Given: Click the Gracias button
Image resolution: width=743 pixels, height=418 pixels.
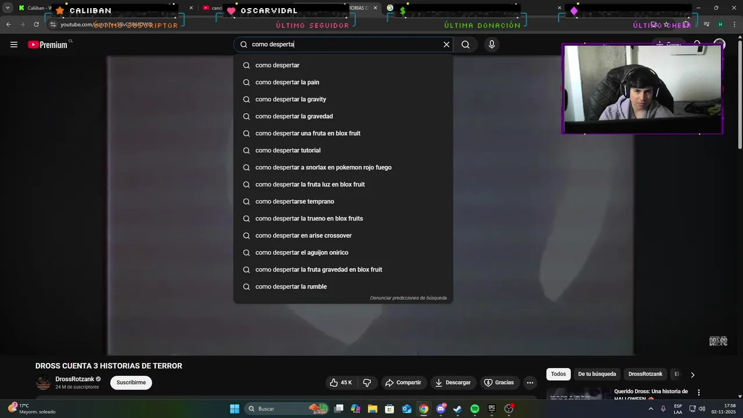Looking at the screenshot, I should pos(499,383).
